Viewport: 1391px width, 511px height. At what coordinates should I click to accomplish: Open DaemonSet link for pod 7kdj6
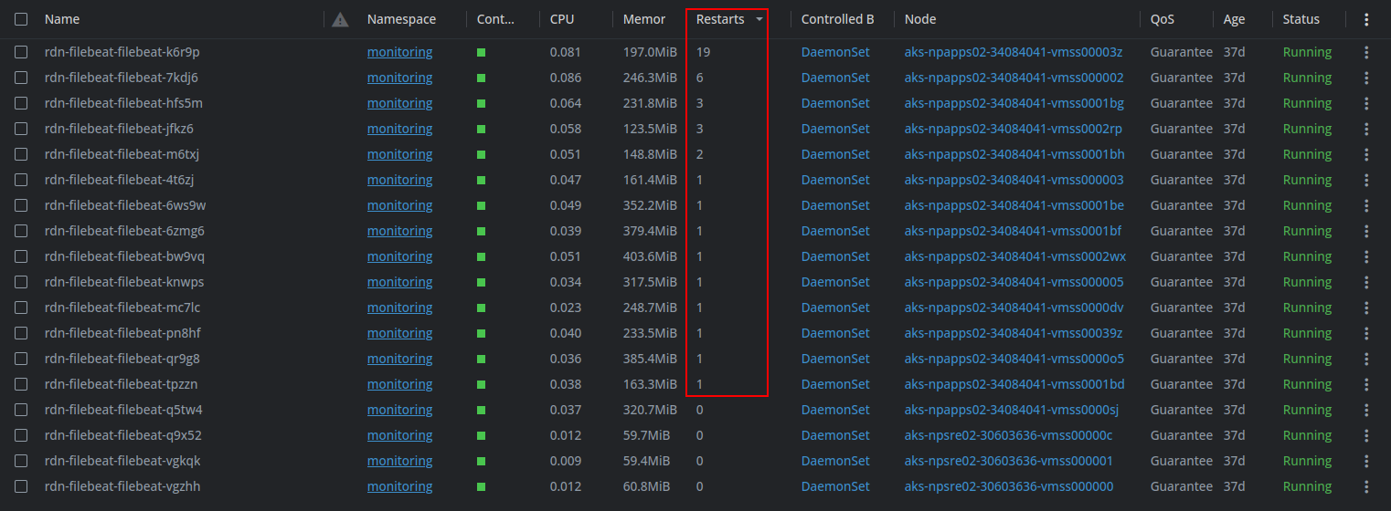835,78
